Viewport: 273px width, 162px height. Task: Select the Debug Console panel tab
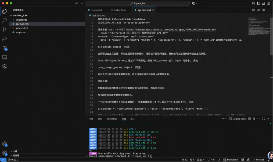[112, 119]
